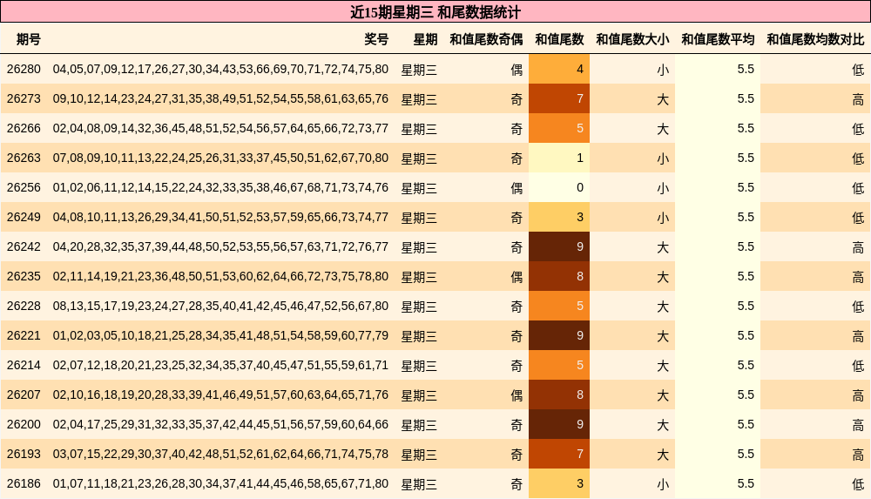
Task: Click winning numbers starting 04,08,10,11 in row 26249
Action: click(220, 217)
